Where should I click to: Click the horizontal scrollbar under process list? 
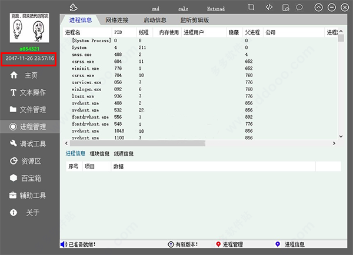[135, 143]
